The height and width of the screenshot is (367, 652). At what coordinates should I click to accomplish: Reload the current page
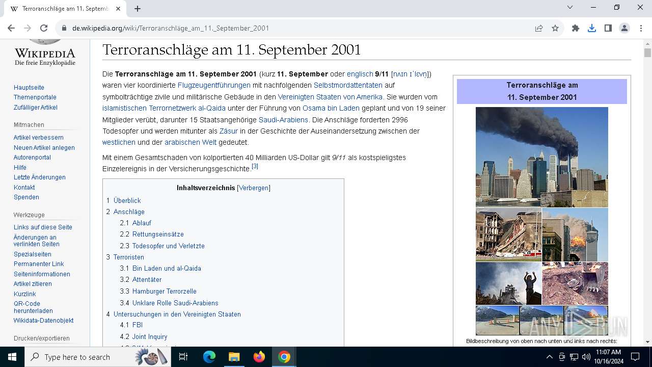tap(44, 28)
